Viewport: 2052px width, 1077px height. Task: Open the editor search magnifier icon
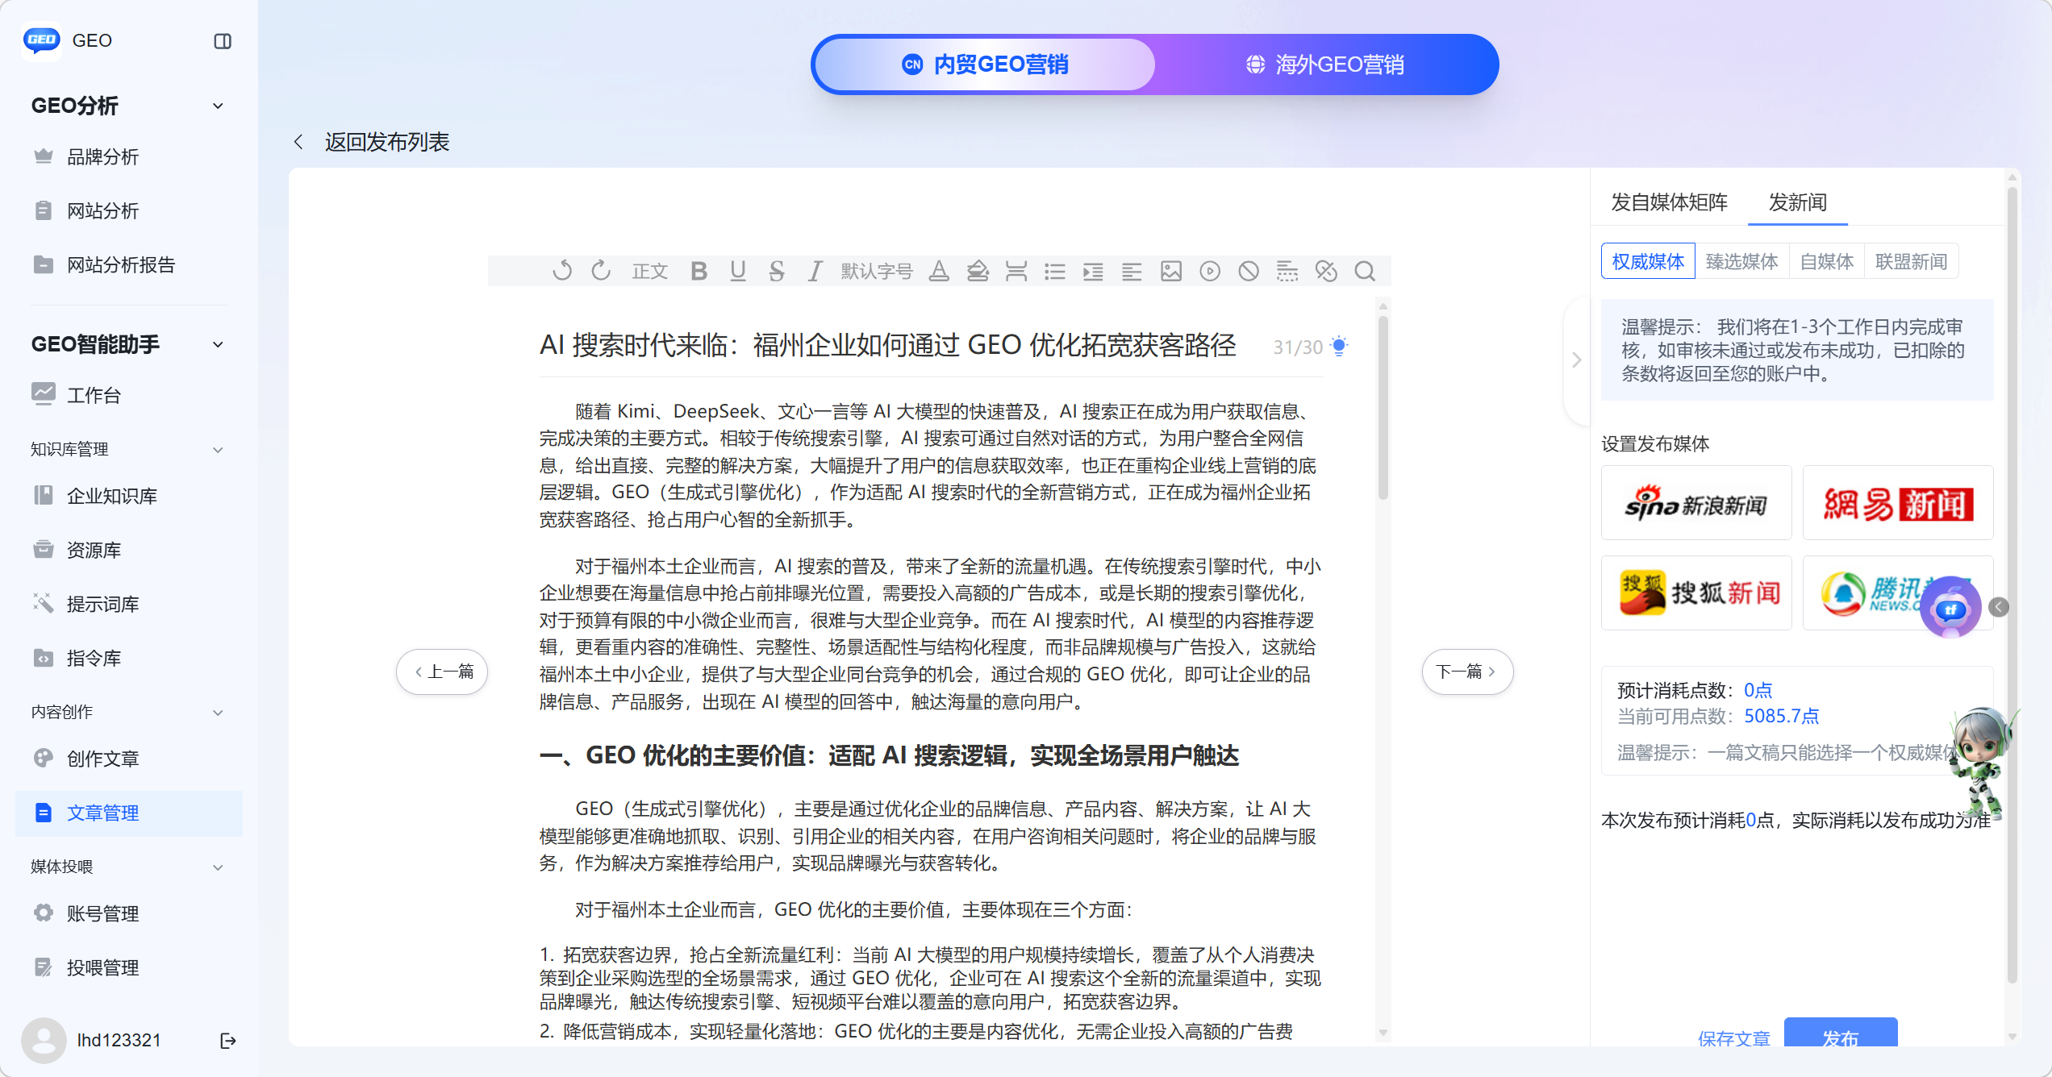click(1365, 272)
